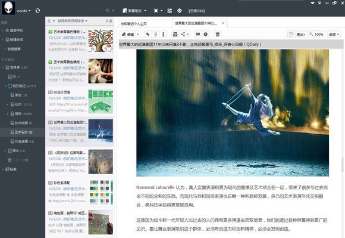Screen dimensions: 345x238
Task: Click the 编辑 edit button
Action: [128, 34]
